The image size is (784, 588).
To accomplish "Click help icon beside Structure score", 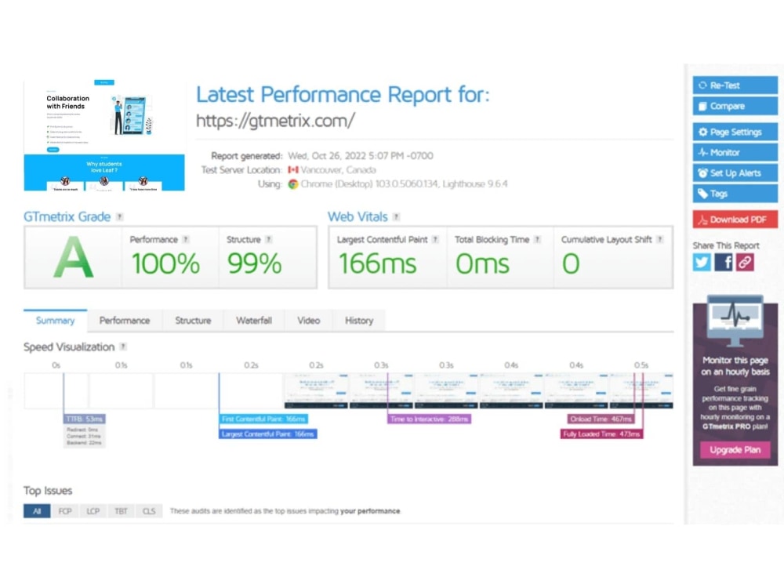I will (x=268, y=239).
